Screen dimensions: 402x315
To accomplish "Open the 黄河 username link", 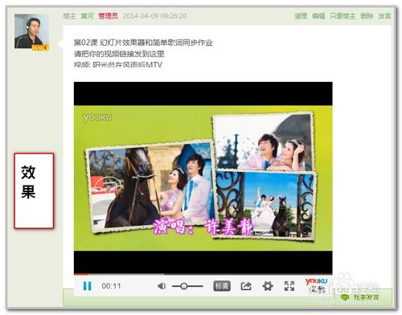I will pos(88,16).
